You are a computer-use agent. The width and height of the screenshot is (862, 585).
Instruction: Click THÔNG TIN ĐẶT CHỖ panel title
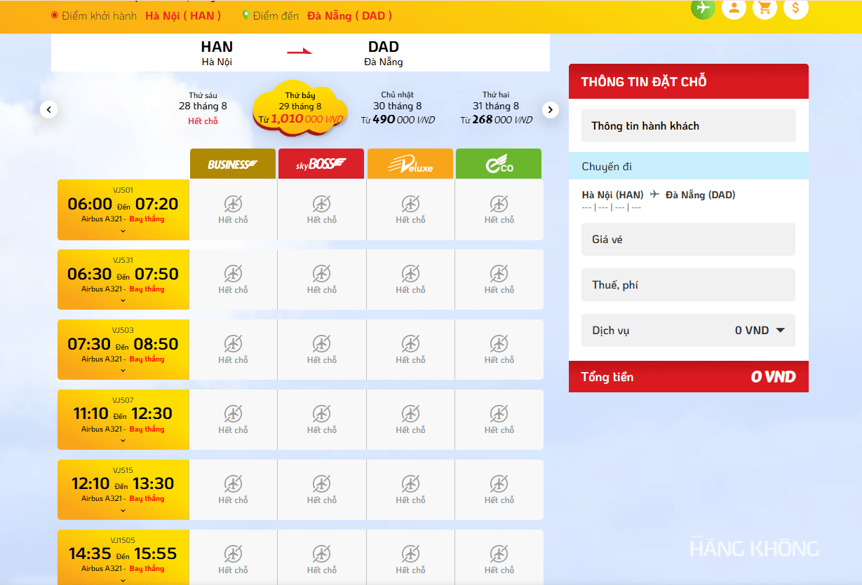[x=644, y=82]
